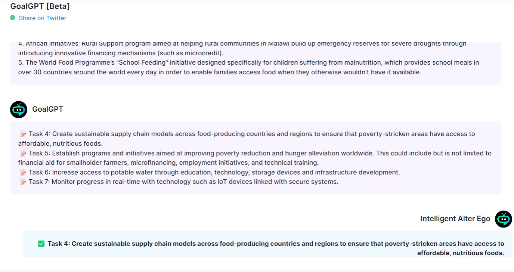The image size is (514, 272).
Task: Click the Task 5 poverty reduction text
Action: tap(255, 158)
